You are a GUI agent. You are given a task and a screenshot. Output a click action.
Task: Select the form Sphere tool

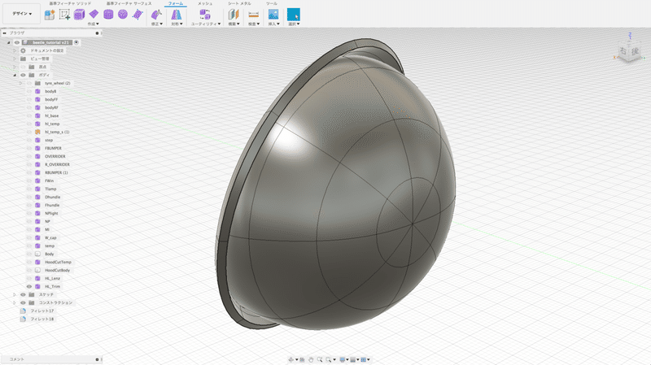[123, 15]
